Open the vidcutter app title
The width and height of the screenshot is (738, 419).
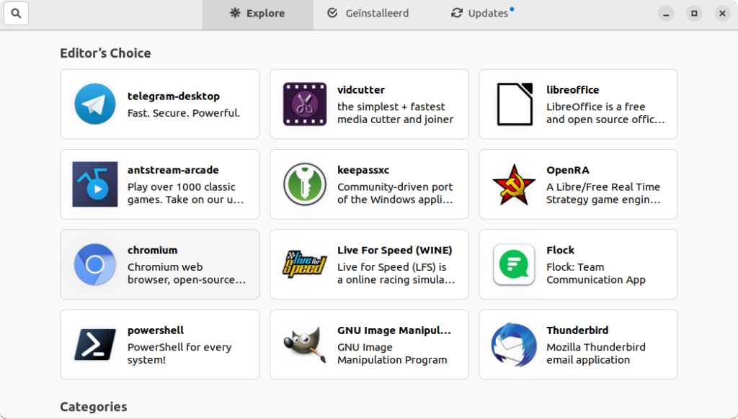click(x=361, y=90)
